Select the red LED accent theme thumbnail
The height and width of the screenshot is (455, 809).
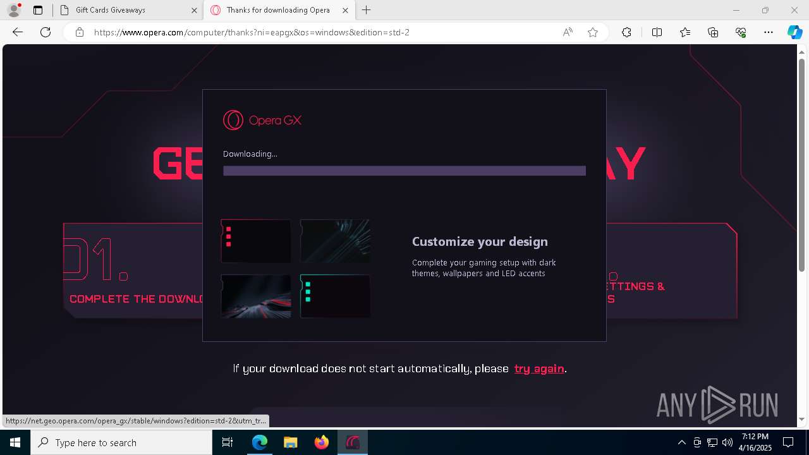tap(256, 241)
